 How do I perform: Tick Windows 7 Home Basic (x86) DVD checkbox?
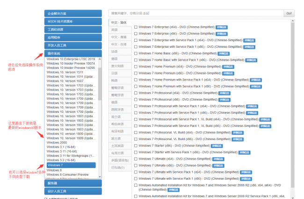coord(136,53)
